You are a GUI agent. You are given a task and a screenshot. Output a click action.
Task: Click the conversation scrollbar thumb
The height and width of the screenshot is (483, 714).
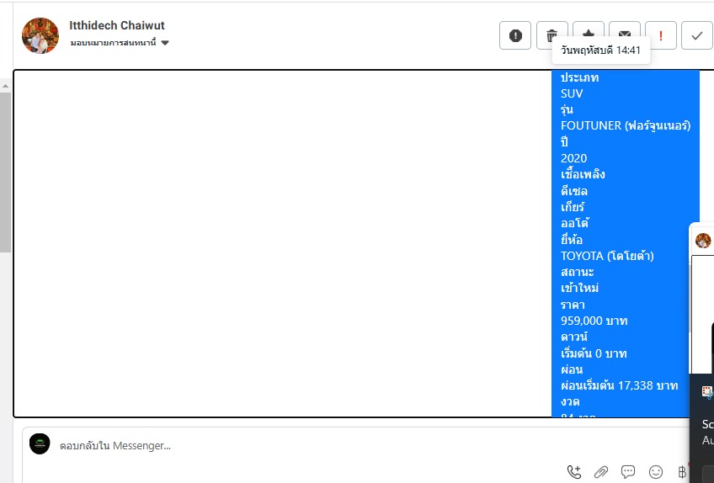pyautogui.click(x=5, y=172)
